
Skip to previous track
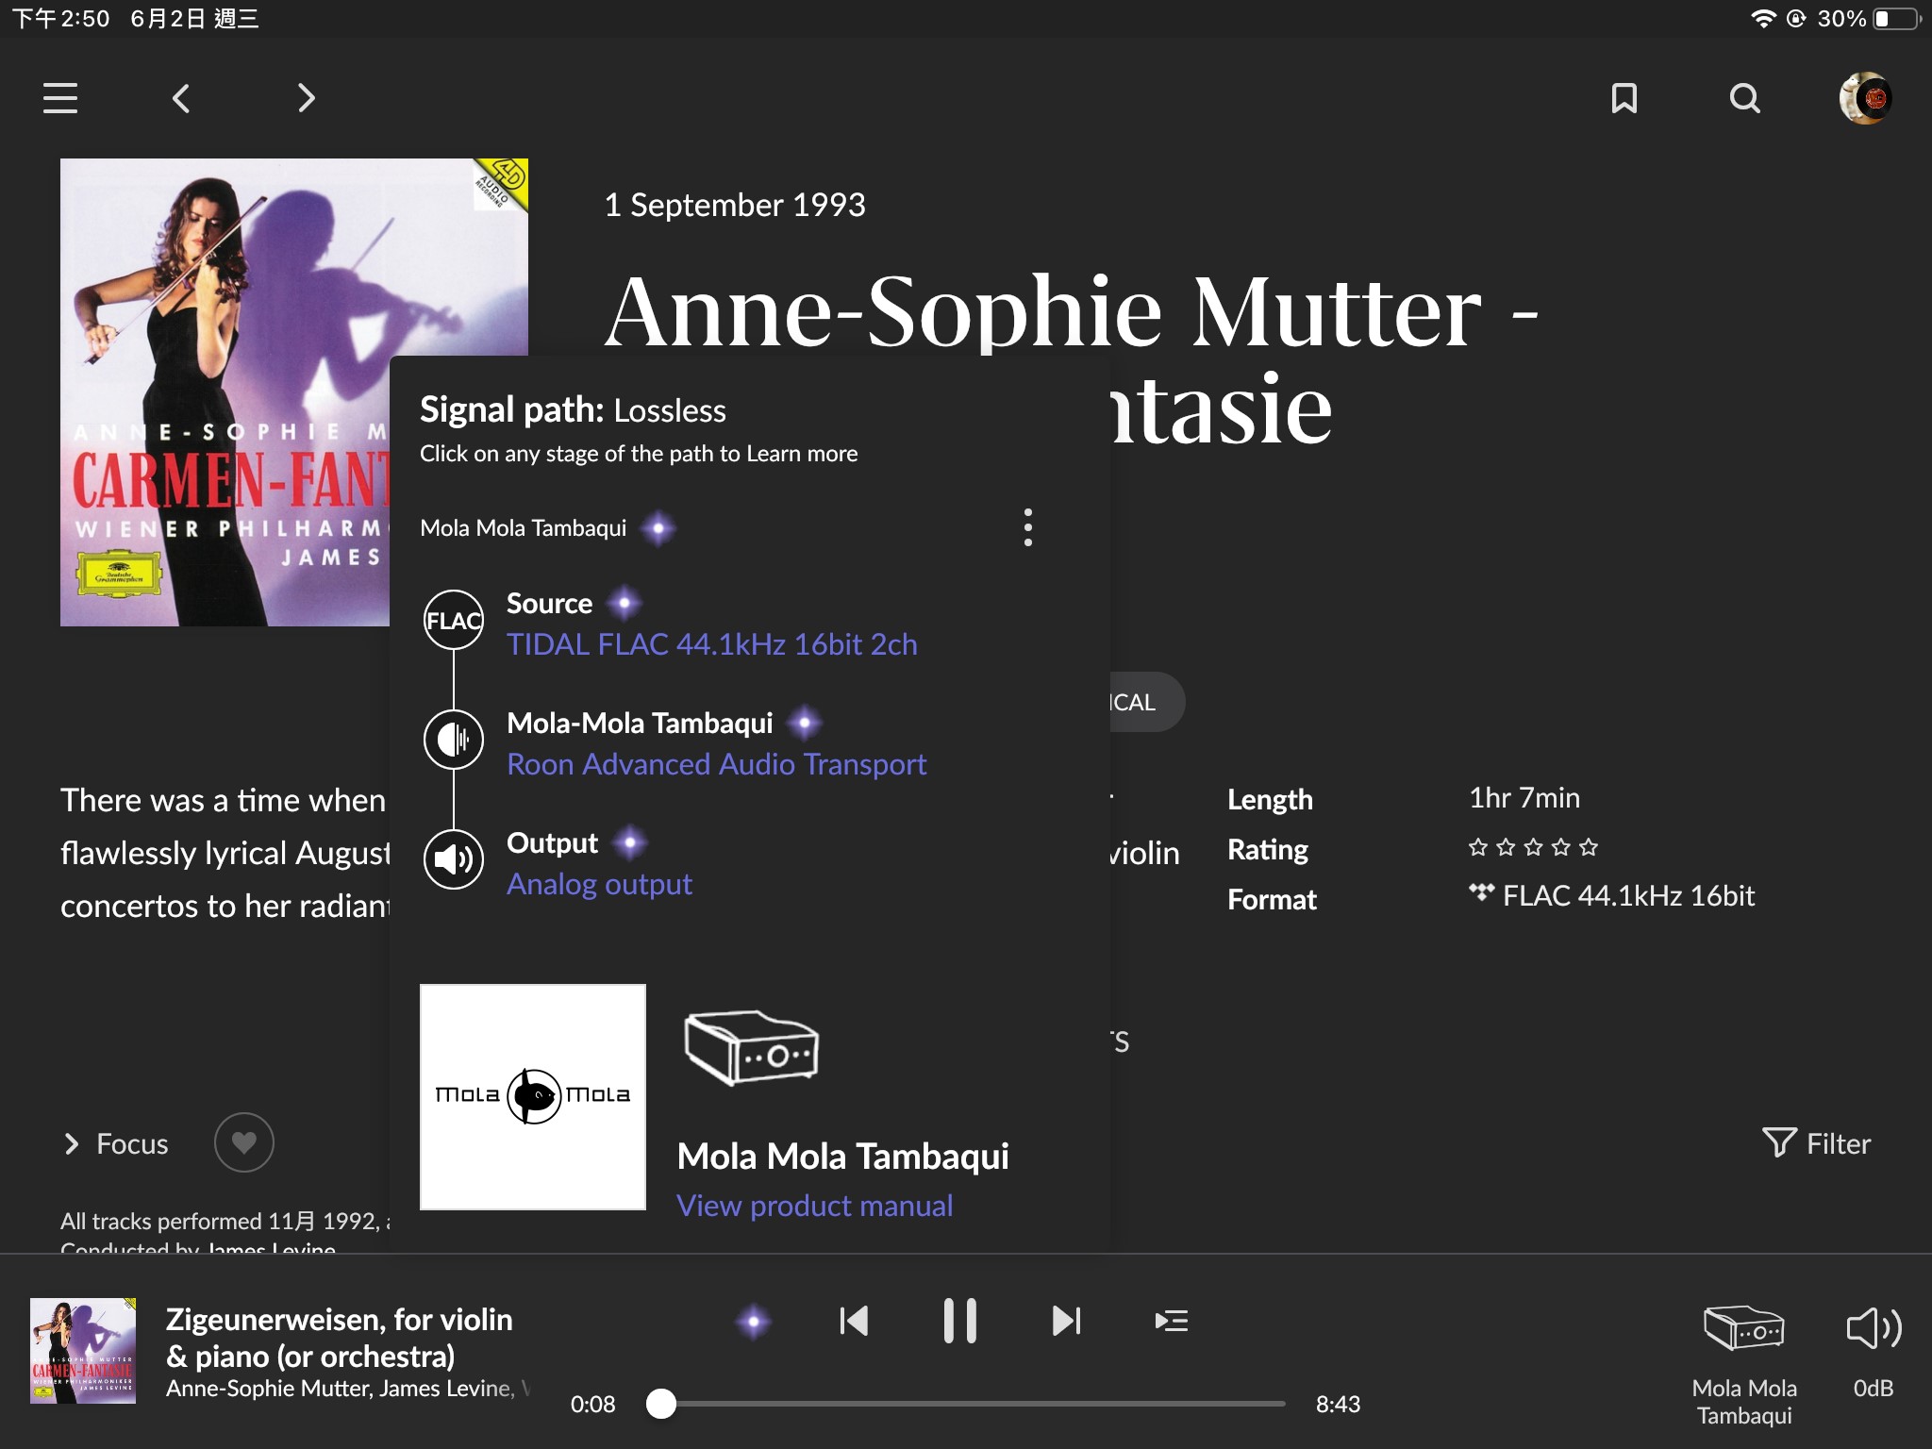pyautogui.click(x=854, y=1321)
